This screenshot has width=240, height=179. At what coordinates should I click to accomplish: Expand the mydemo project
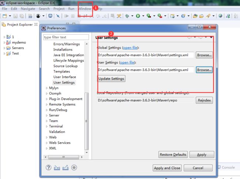pos(4,42)
